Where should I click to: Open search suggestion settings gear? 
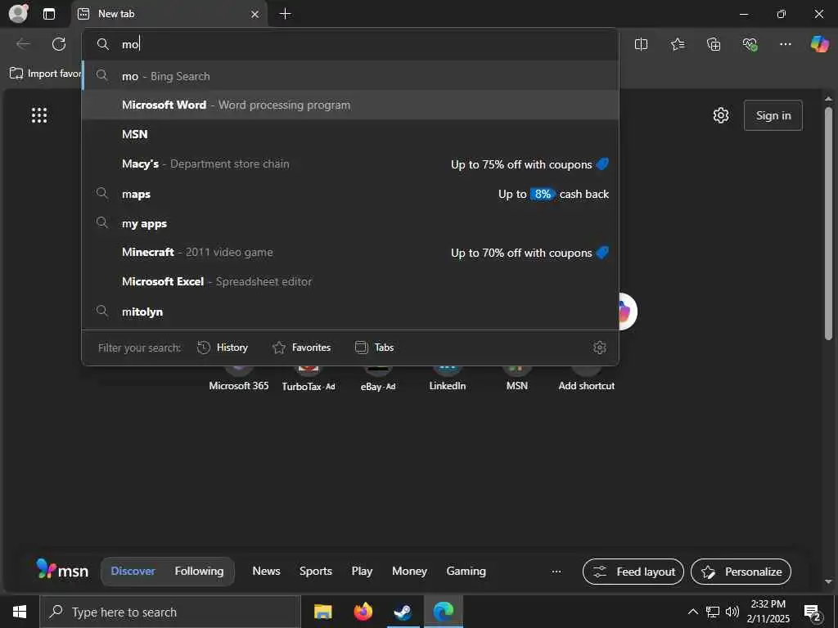click(600, 348)
